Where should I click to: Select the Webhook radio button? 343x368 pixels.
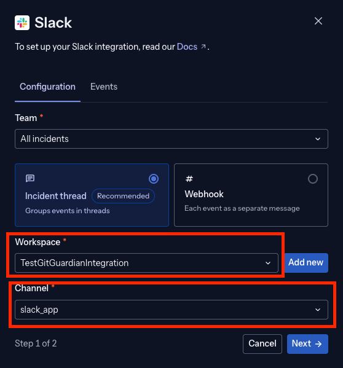point(313,179)
